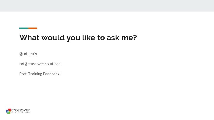214x120 pixels.
Task: Click the Crossover Solutions logo squares icon
Action: 8,111
